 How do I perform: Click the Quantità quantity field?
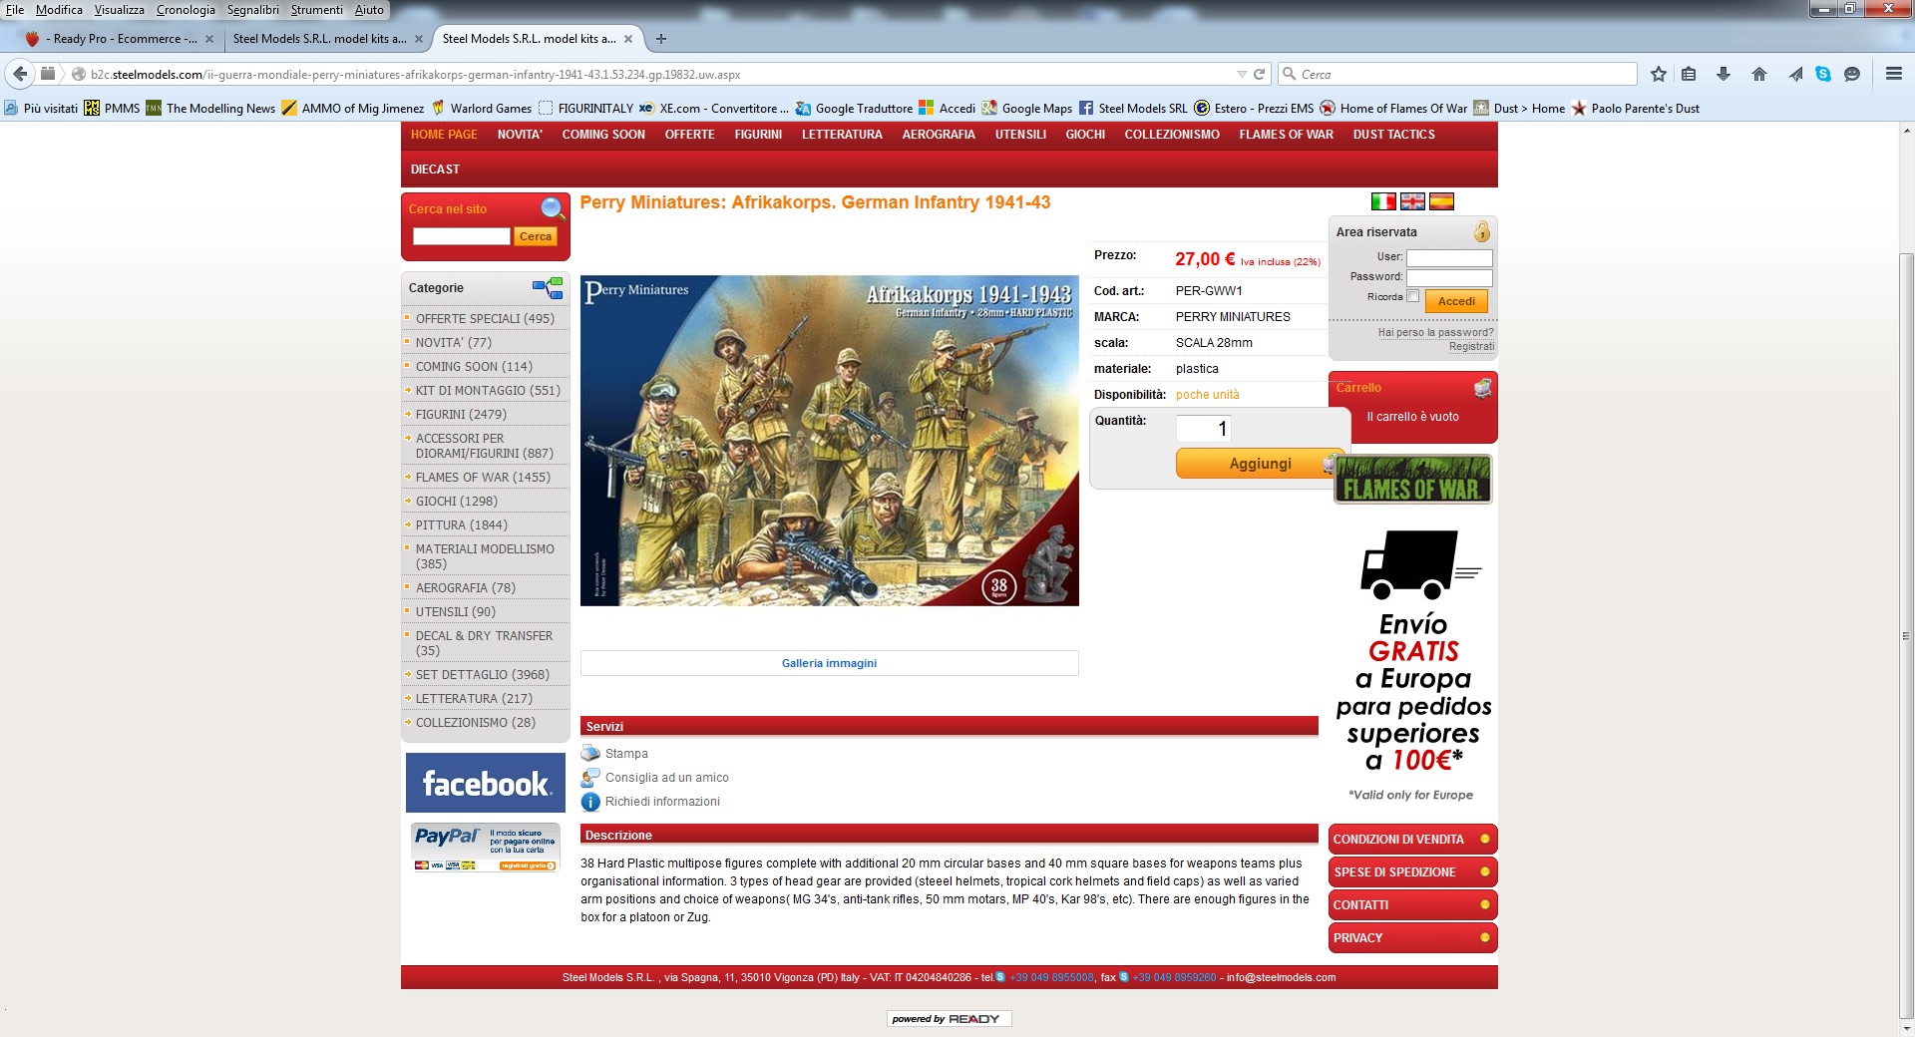[1204, 429]
